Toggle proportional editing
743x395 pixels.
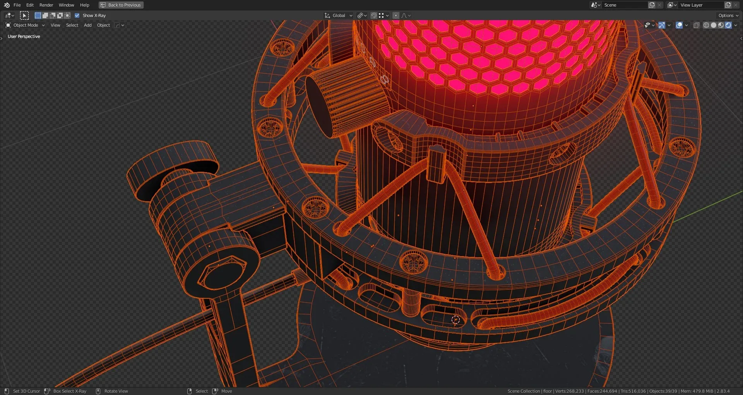395,15
